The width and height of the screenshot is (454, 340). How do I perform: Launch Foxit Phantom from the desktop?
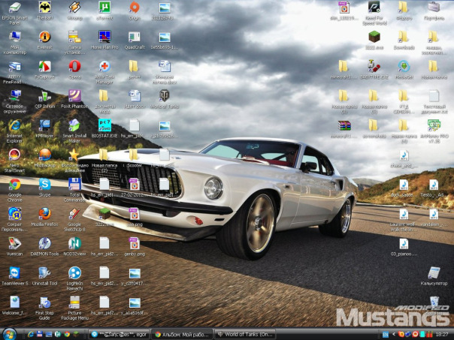74,96
